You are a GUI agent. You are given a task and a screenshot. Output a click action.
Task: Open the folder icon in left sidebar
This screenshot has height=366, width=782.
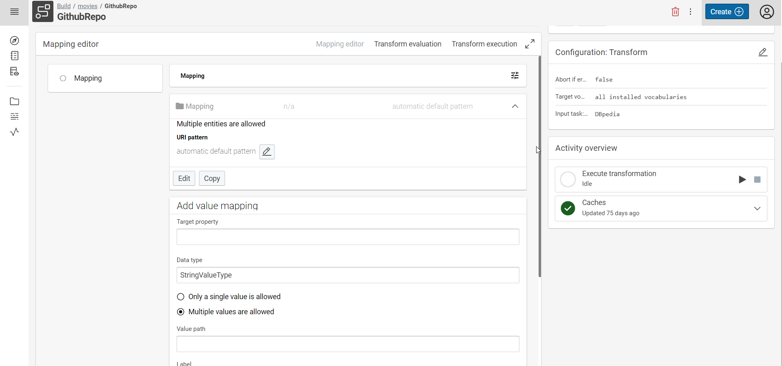click(x=15, y=101)
